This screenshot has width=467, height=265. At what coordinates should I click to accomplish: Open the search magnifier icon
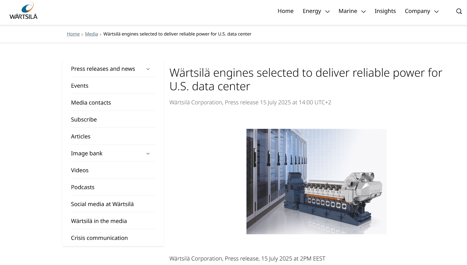pos(459,11)
